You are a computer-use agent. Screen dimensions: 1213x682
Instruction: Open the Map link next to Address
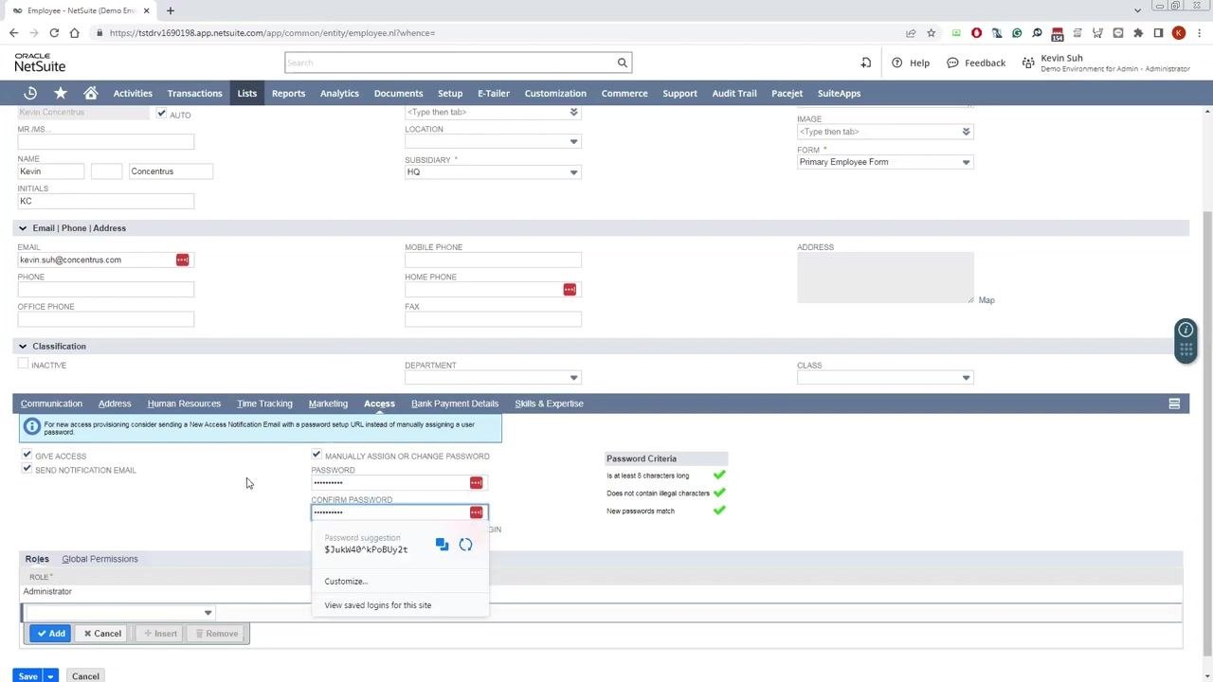(987, 300)
